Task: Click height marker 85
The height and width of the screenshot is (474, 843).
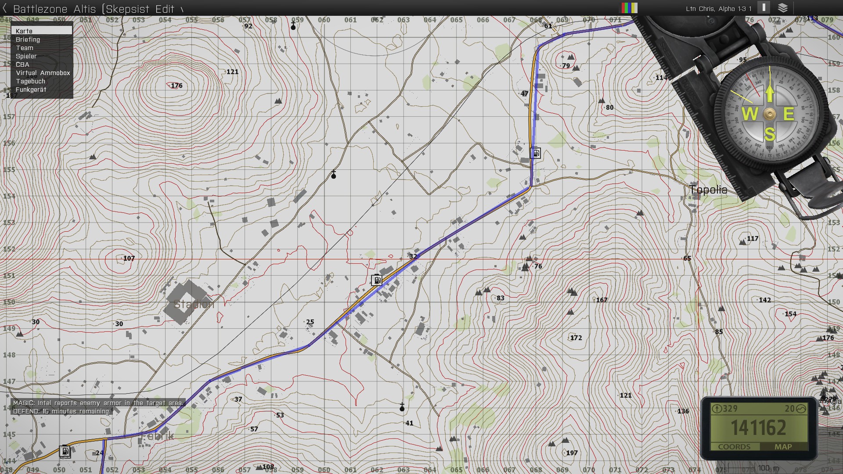Action: [x=719, y=332]
